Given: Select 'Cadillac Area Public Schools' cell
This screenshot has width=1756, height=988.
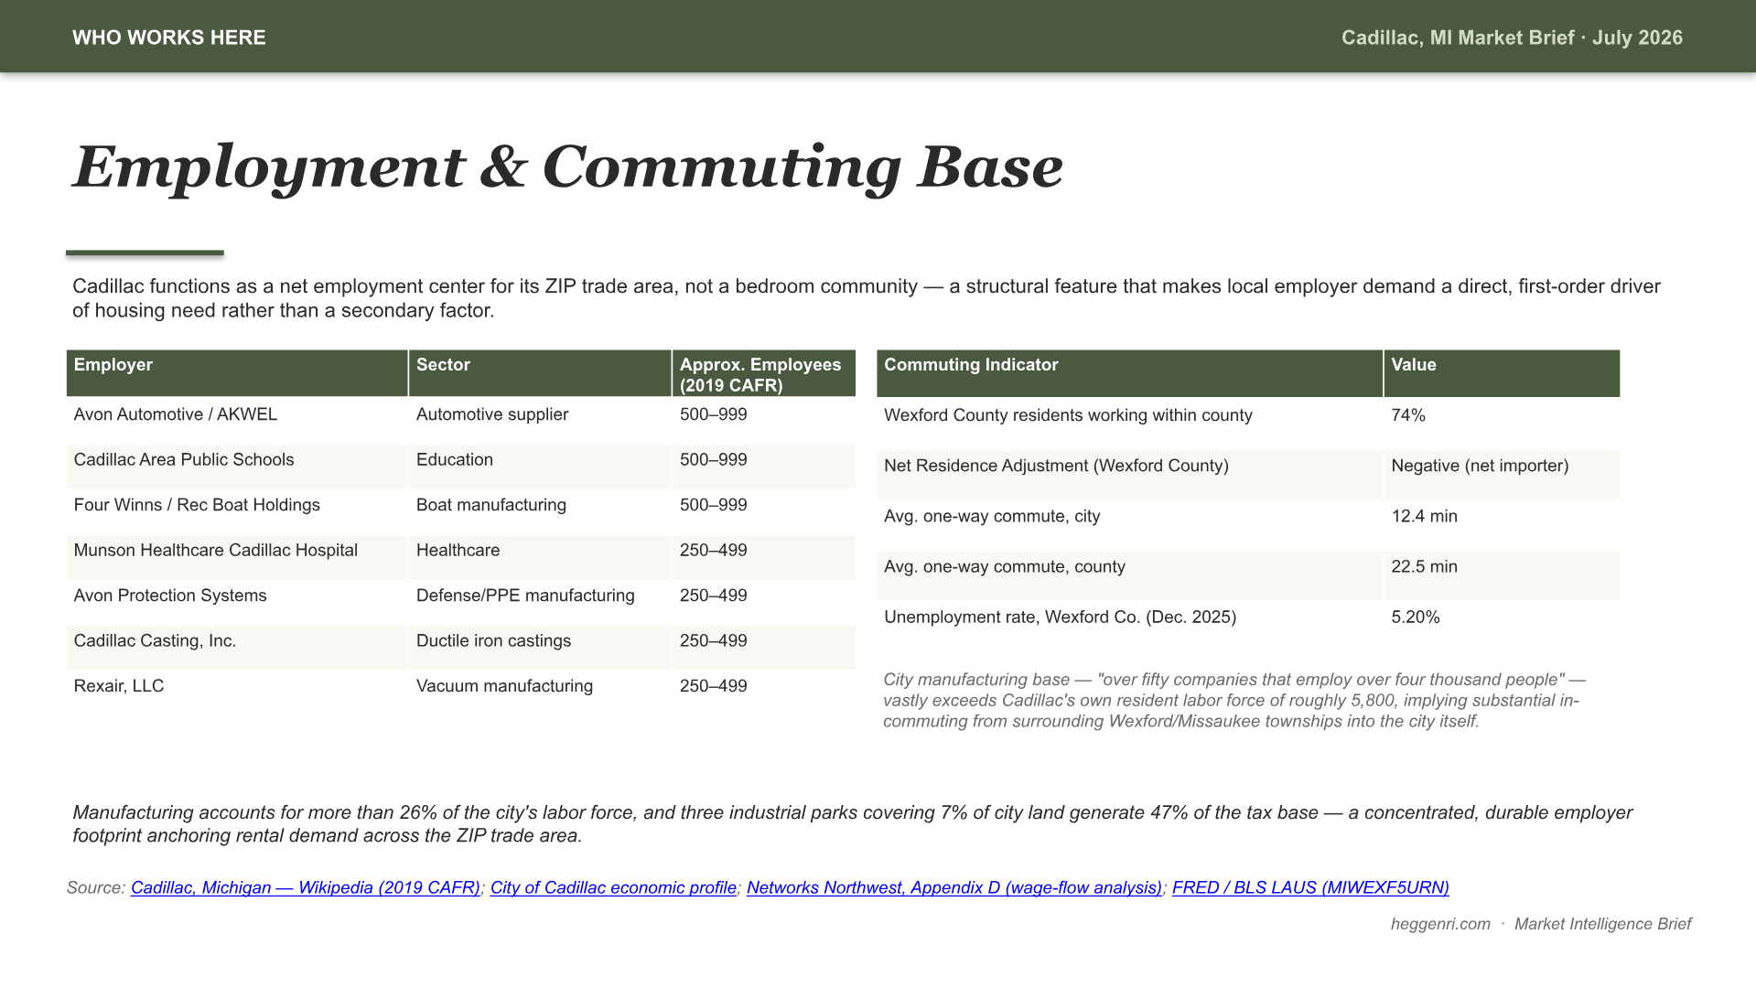Looking at the screenshot, I should click(x=237, y=466).
